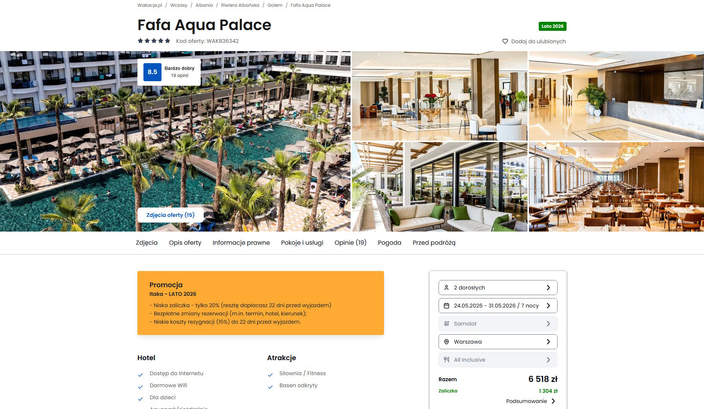Click the five-star hotel rating icons

[154, 41]
